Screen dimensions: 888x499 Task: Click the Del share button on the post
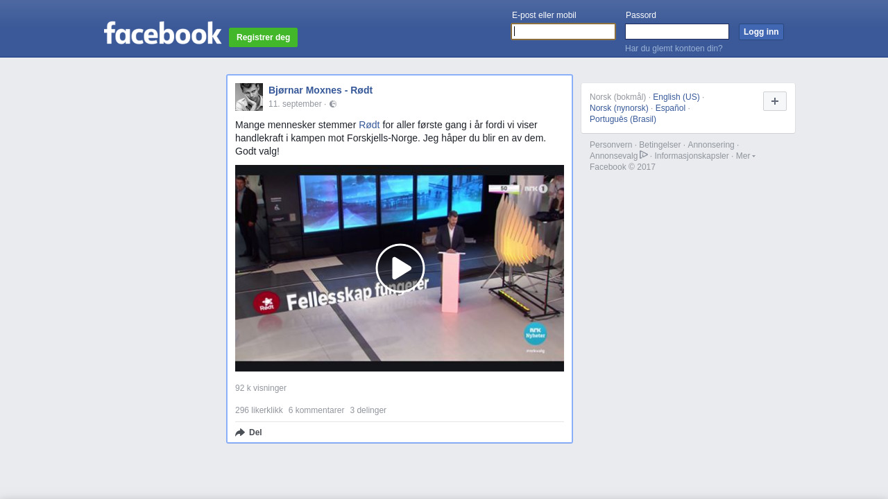point(248,432)
